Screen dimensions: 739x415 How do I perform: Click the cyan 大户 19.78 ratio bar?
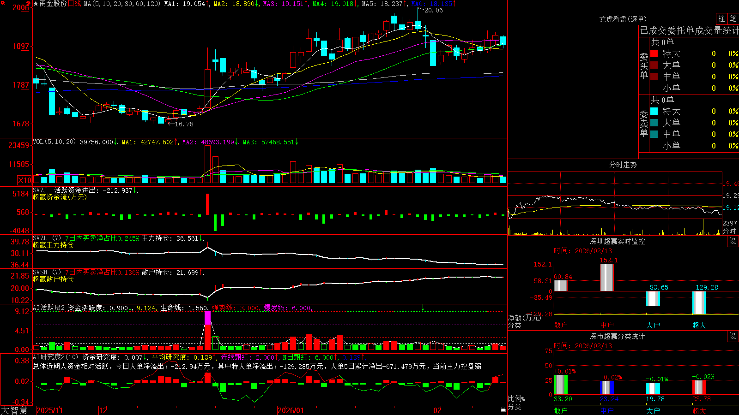[653, 389]
